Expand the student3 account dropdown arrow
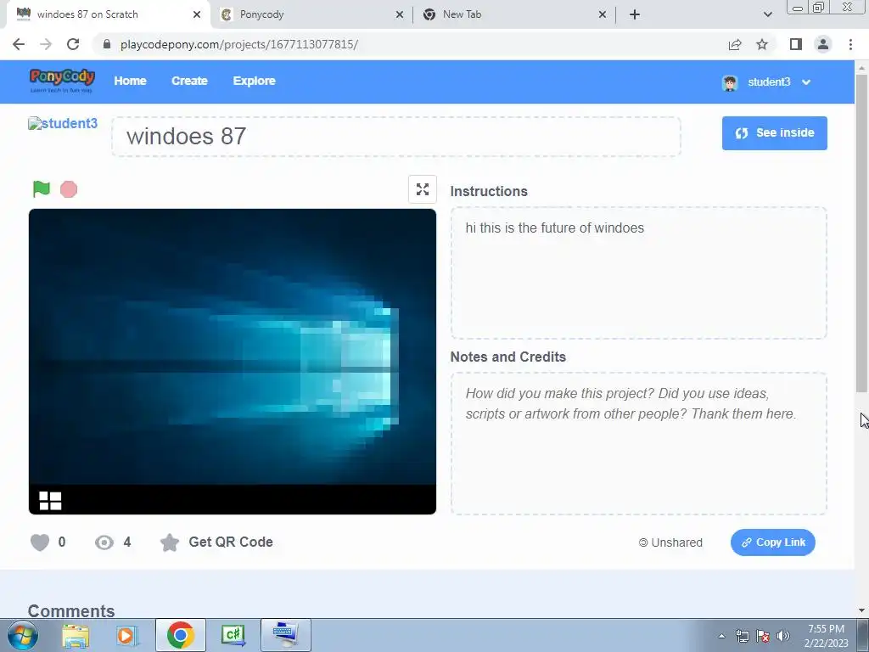The width and height of the screenshot is (869, 652). 806,82
